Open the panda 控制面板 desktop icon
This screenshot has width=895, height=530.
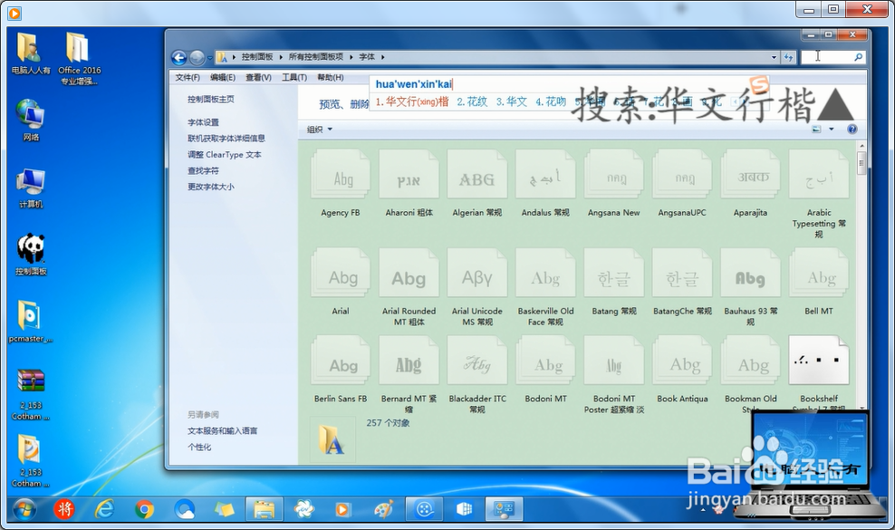point(31,255)
